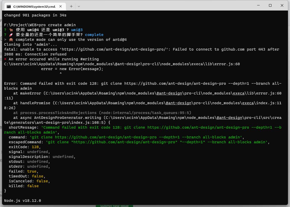The height and width of the screenshot is (207, 290).
Task: Click the Submit new issue button
Action: (114, 205)
